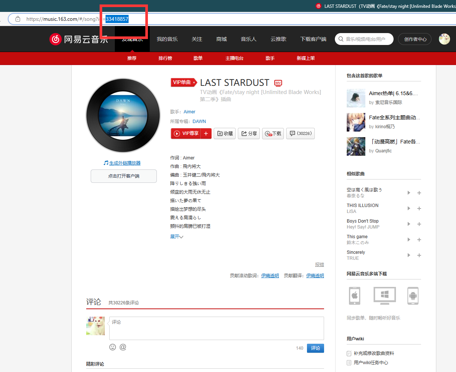The height and width of the screenshot is (372, 456).
Task: Click the lock icon in address bar
Action: (18, 19)
